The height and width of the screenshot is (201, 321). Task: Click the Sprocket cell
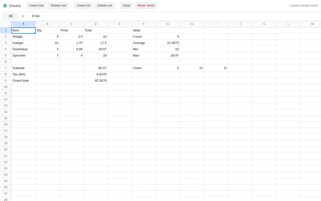point(24,56)
